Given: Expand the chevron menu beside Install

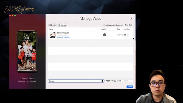Looking at the screenshot, I should pyautogui.click(x=132, y=81).
